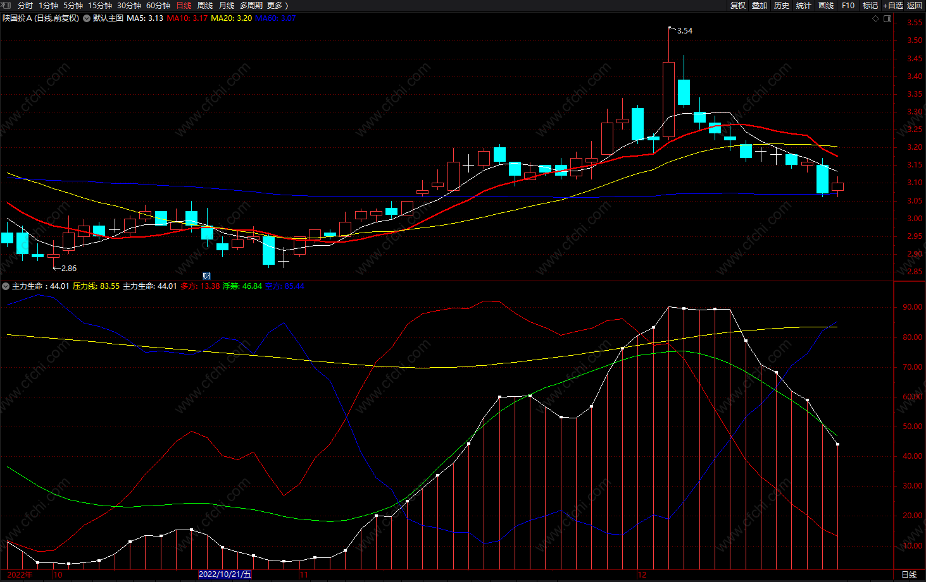The width and height of the screenshot is (926, 582).
Task: Select the 多方: 13.38 label
Action: [200, 286]
